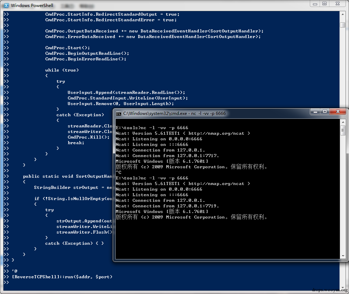Click PowerShell scrollbar thumb
This screenshot has width=349, height=294.
pos(343,25)
